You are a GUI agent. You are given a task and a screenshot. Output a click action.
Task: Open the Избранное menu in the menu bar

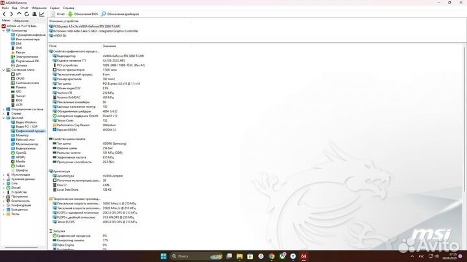(39, 8)
